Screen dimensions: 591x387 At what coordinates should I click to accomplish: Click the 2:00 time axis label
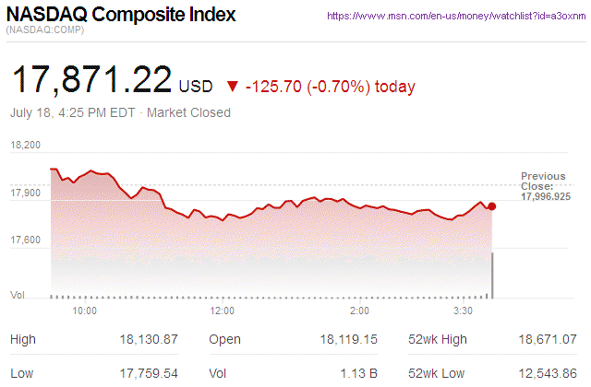360,311
